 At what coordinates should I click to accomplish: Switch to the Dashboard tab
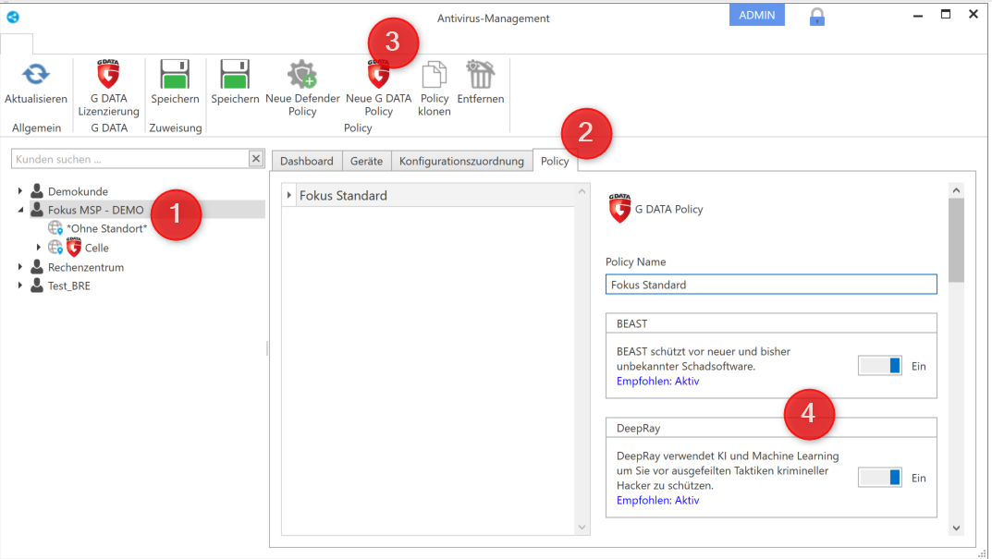pyautogui.click(x=307, y=161)
